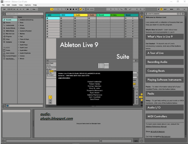
Task: Toggle MIDI map mode switch
Action: click(171, 9)
